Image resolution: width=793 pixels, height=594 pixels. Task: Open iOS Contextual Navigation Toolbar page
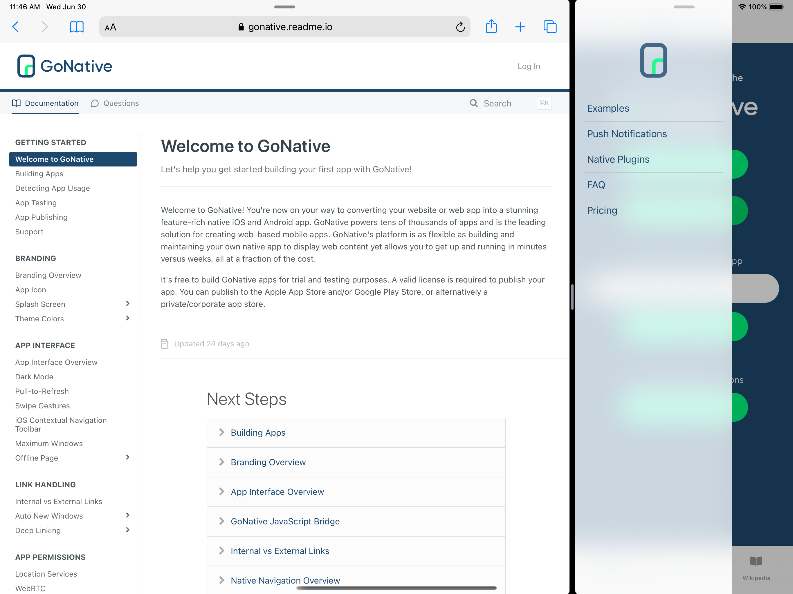click(61, 425)
